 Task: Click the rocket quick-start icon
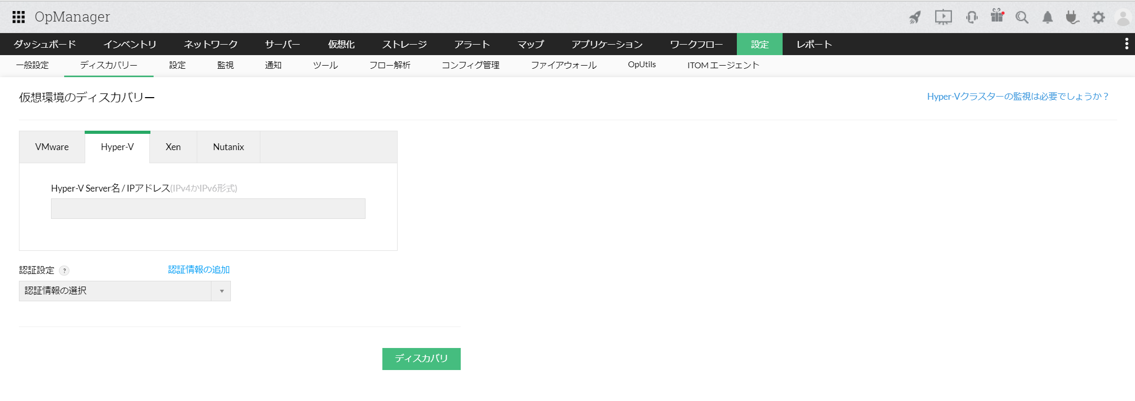[915, 17]
